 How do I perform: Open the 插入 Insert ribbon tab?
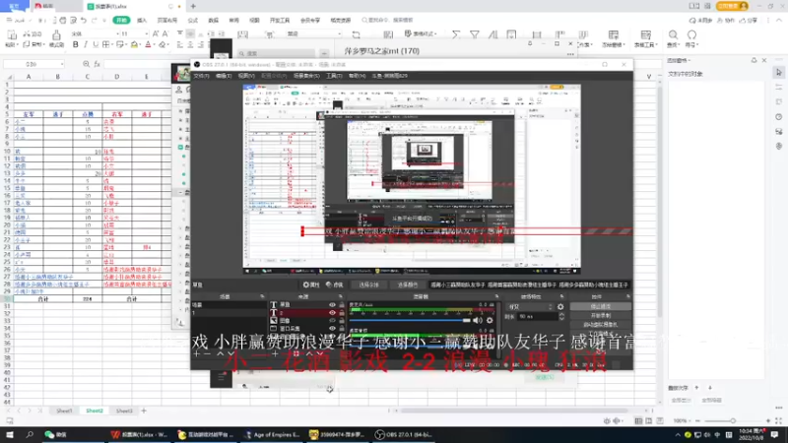[x=142, y=20]
